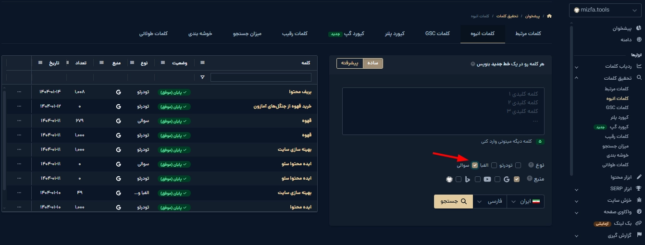
Task: Check the الفبا type checkbox
Action: pyautogui.click(x=494, y=165)
